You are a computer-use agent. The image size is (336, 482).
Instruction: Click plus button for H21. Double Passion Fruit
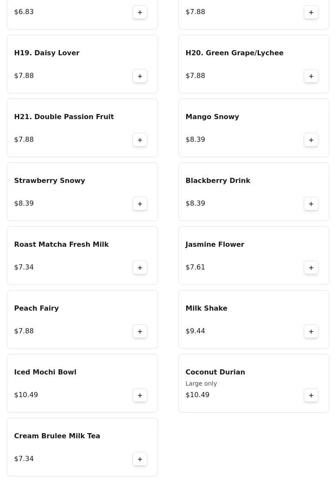click(x=140, y=140)
